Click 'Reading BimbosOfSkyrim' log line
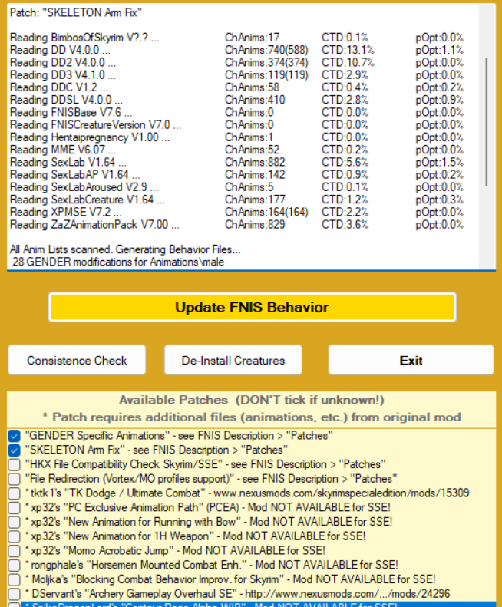This screenshot has width=502, height=607. tap(236, 38)
